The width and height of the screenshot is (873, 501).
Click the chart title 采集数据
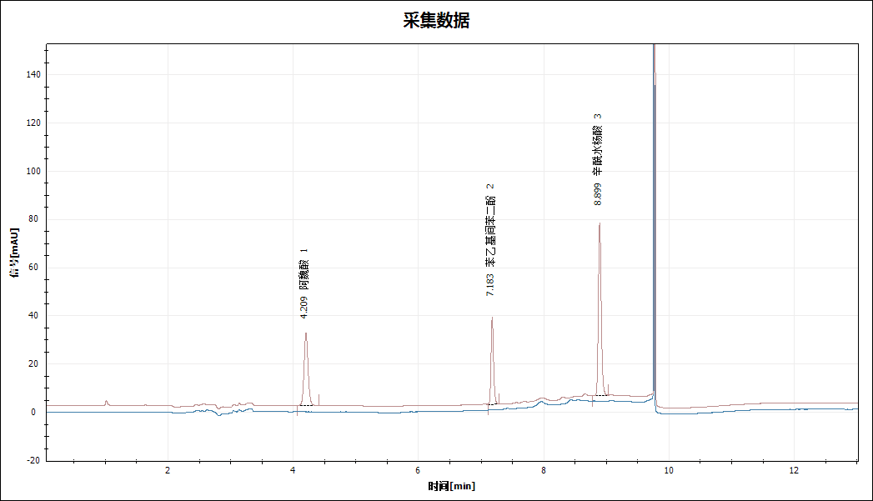click(437, 20)
